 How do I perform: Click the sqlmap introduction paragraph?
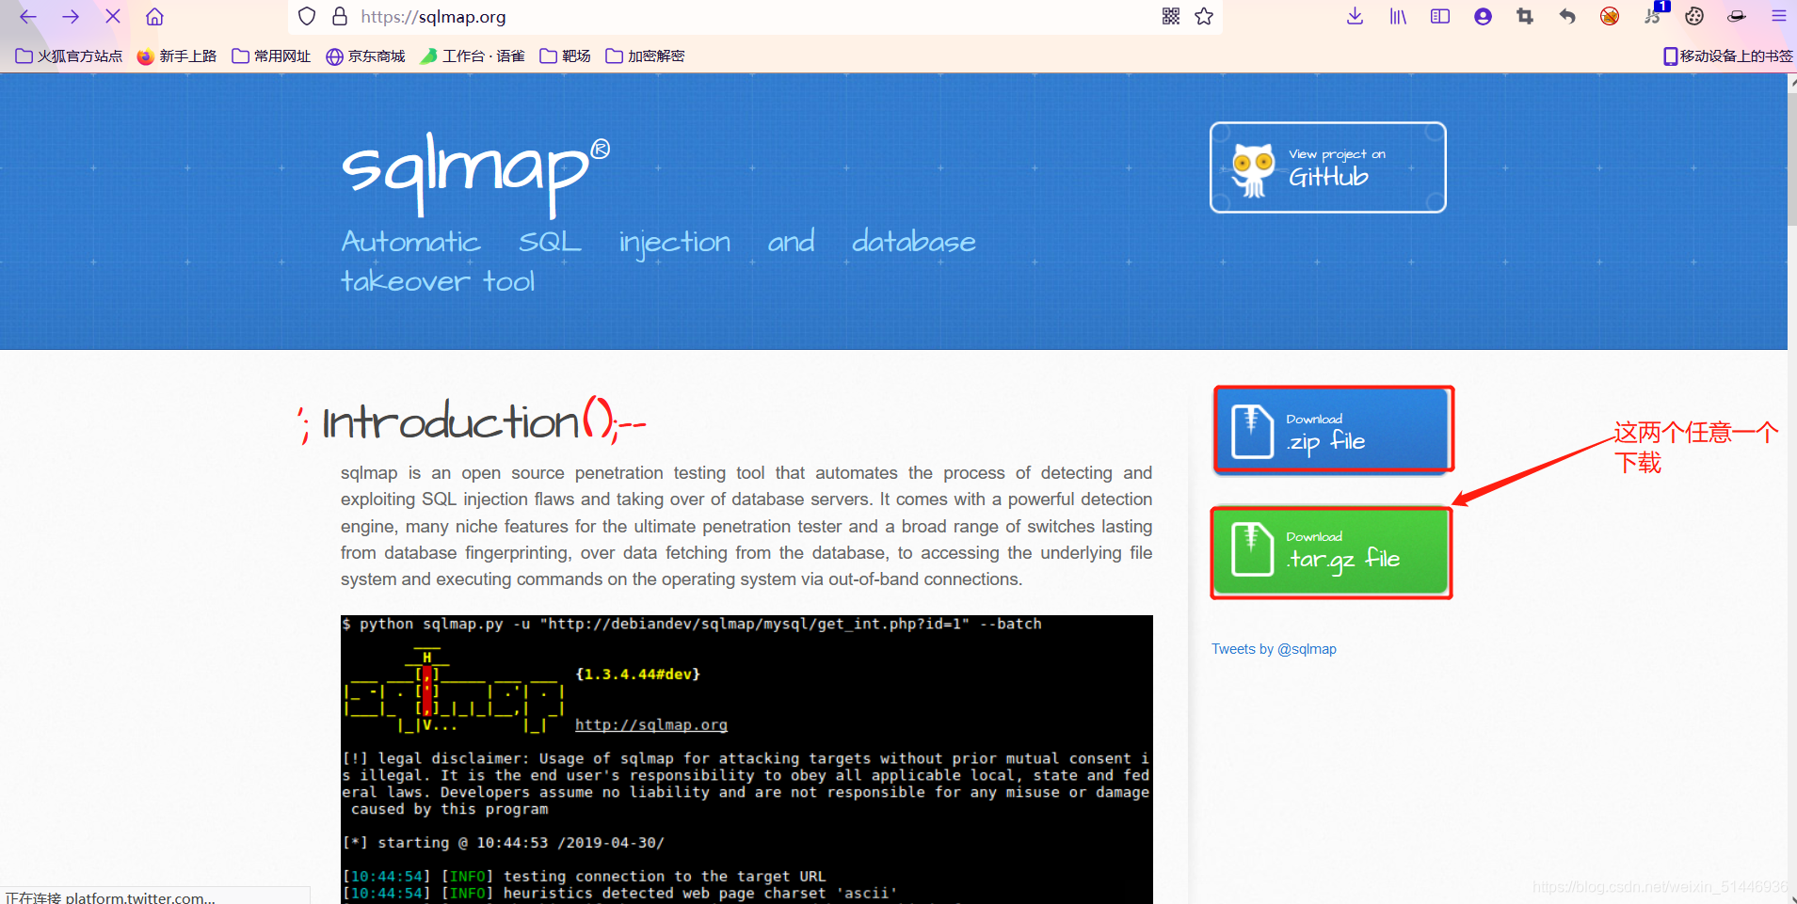point(746,526)
